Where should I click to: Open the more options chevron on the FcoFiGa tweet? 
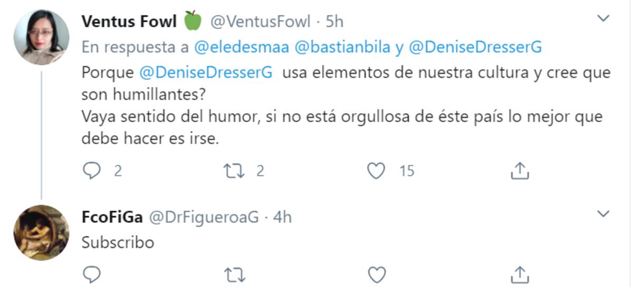[603, 214]
